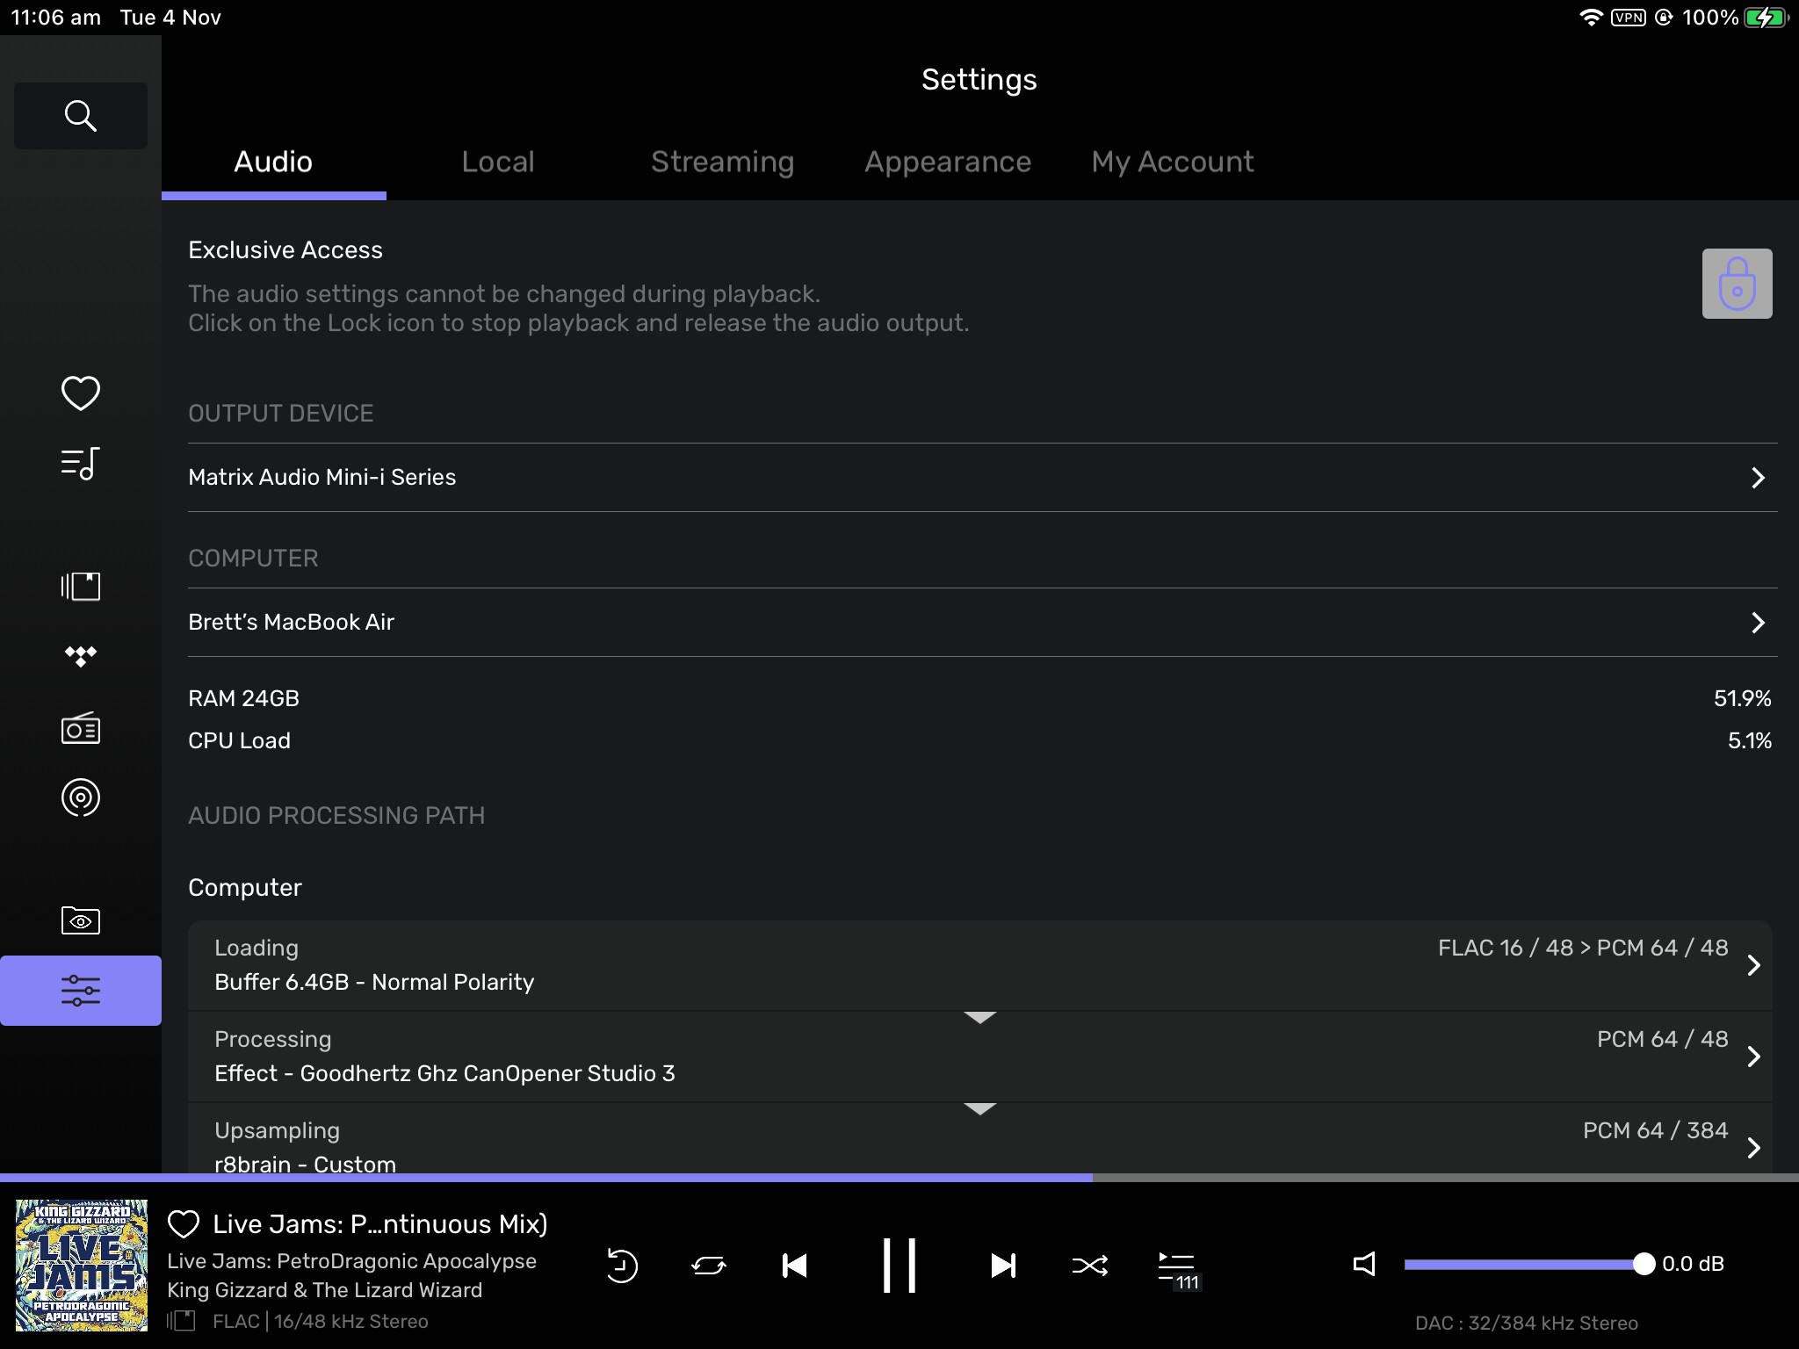Select the Settings sliders icon in sidebar

80,991
